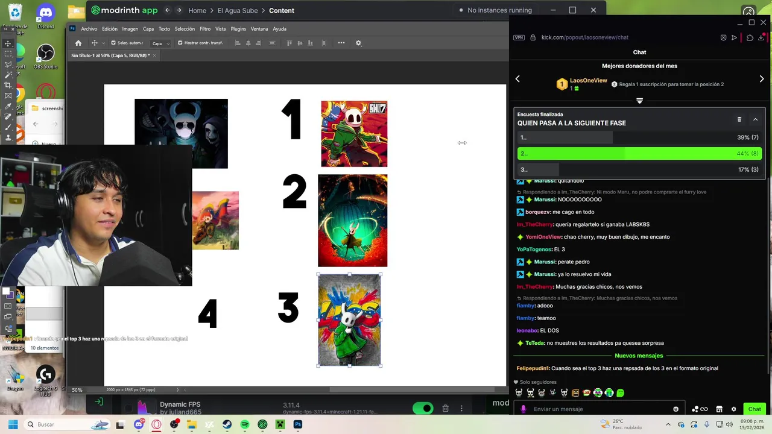Click poll option 3 result bar
This screenshot has height=434, width=772.
pyautogui.click(x=639, y=170)
